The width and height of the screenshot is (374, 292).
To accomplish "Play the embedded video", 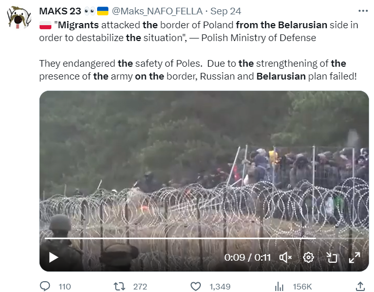I will [x=53, y=258].
